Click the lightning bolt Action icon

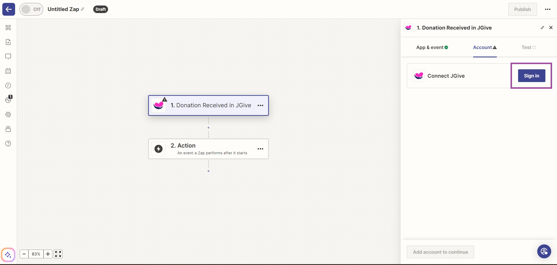159,149
